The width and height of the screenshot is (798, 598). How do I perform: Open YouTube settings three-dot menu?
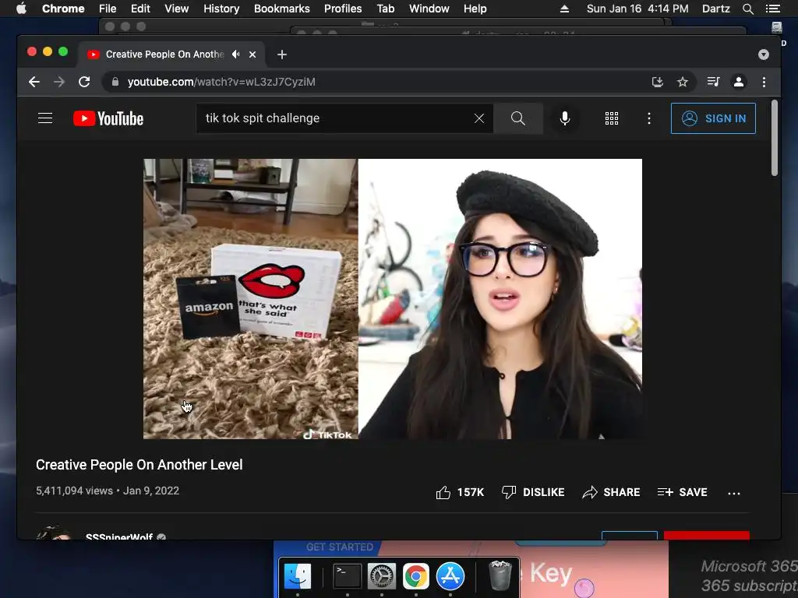pos(649,118)
